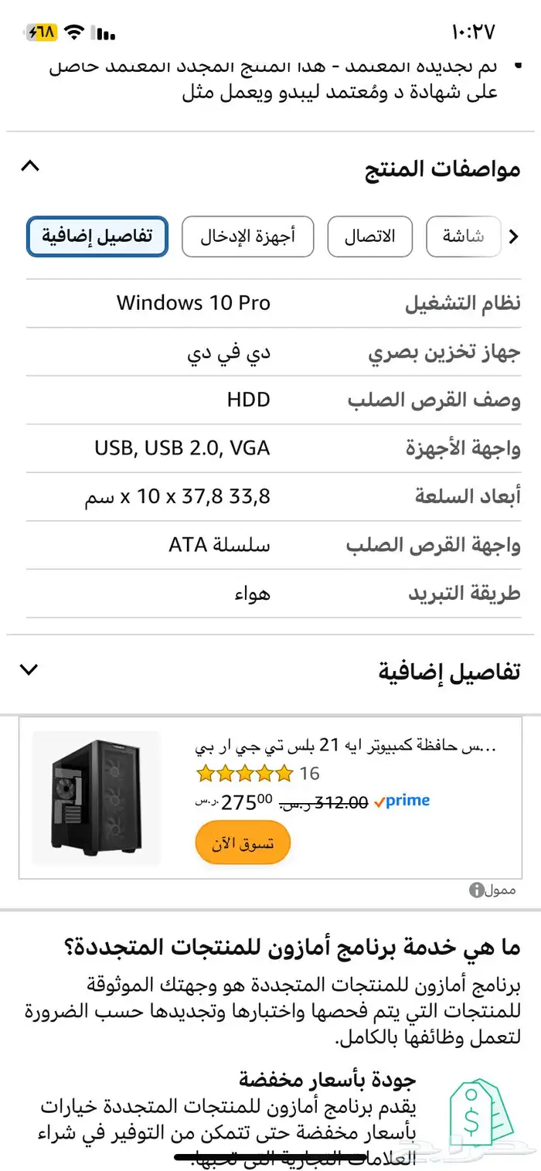Tap the five-star rating of sponsored product

pos(244,773)
